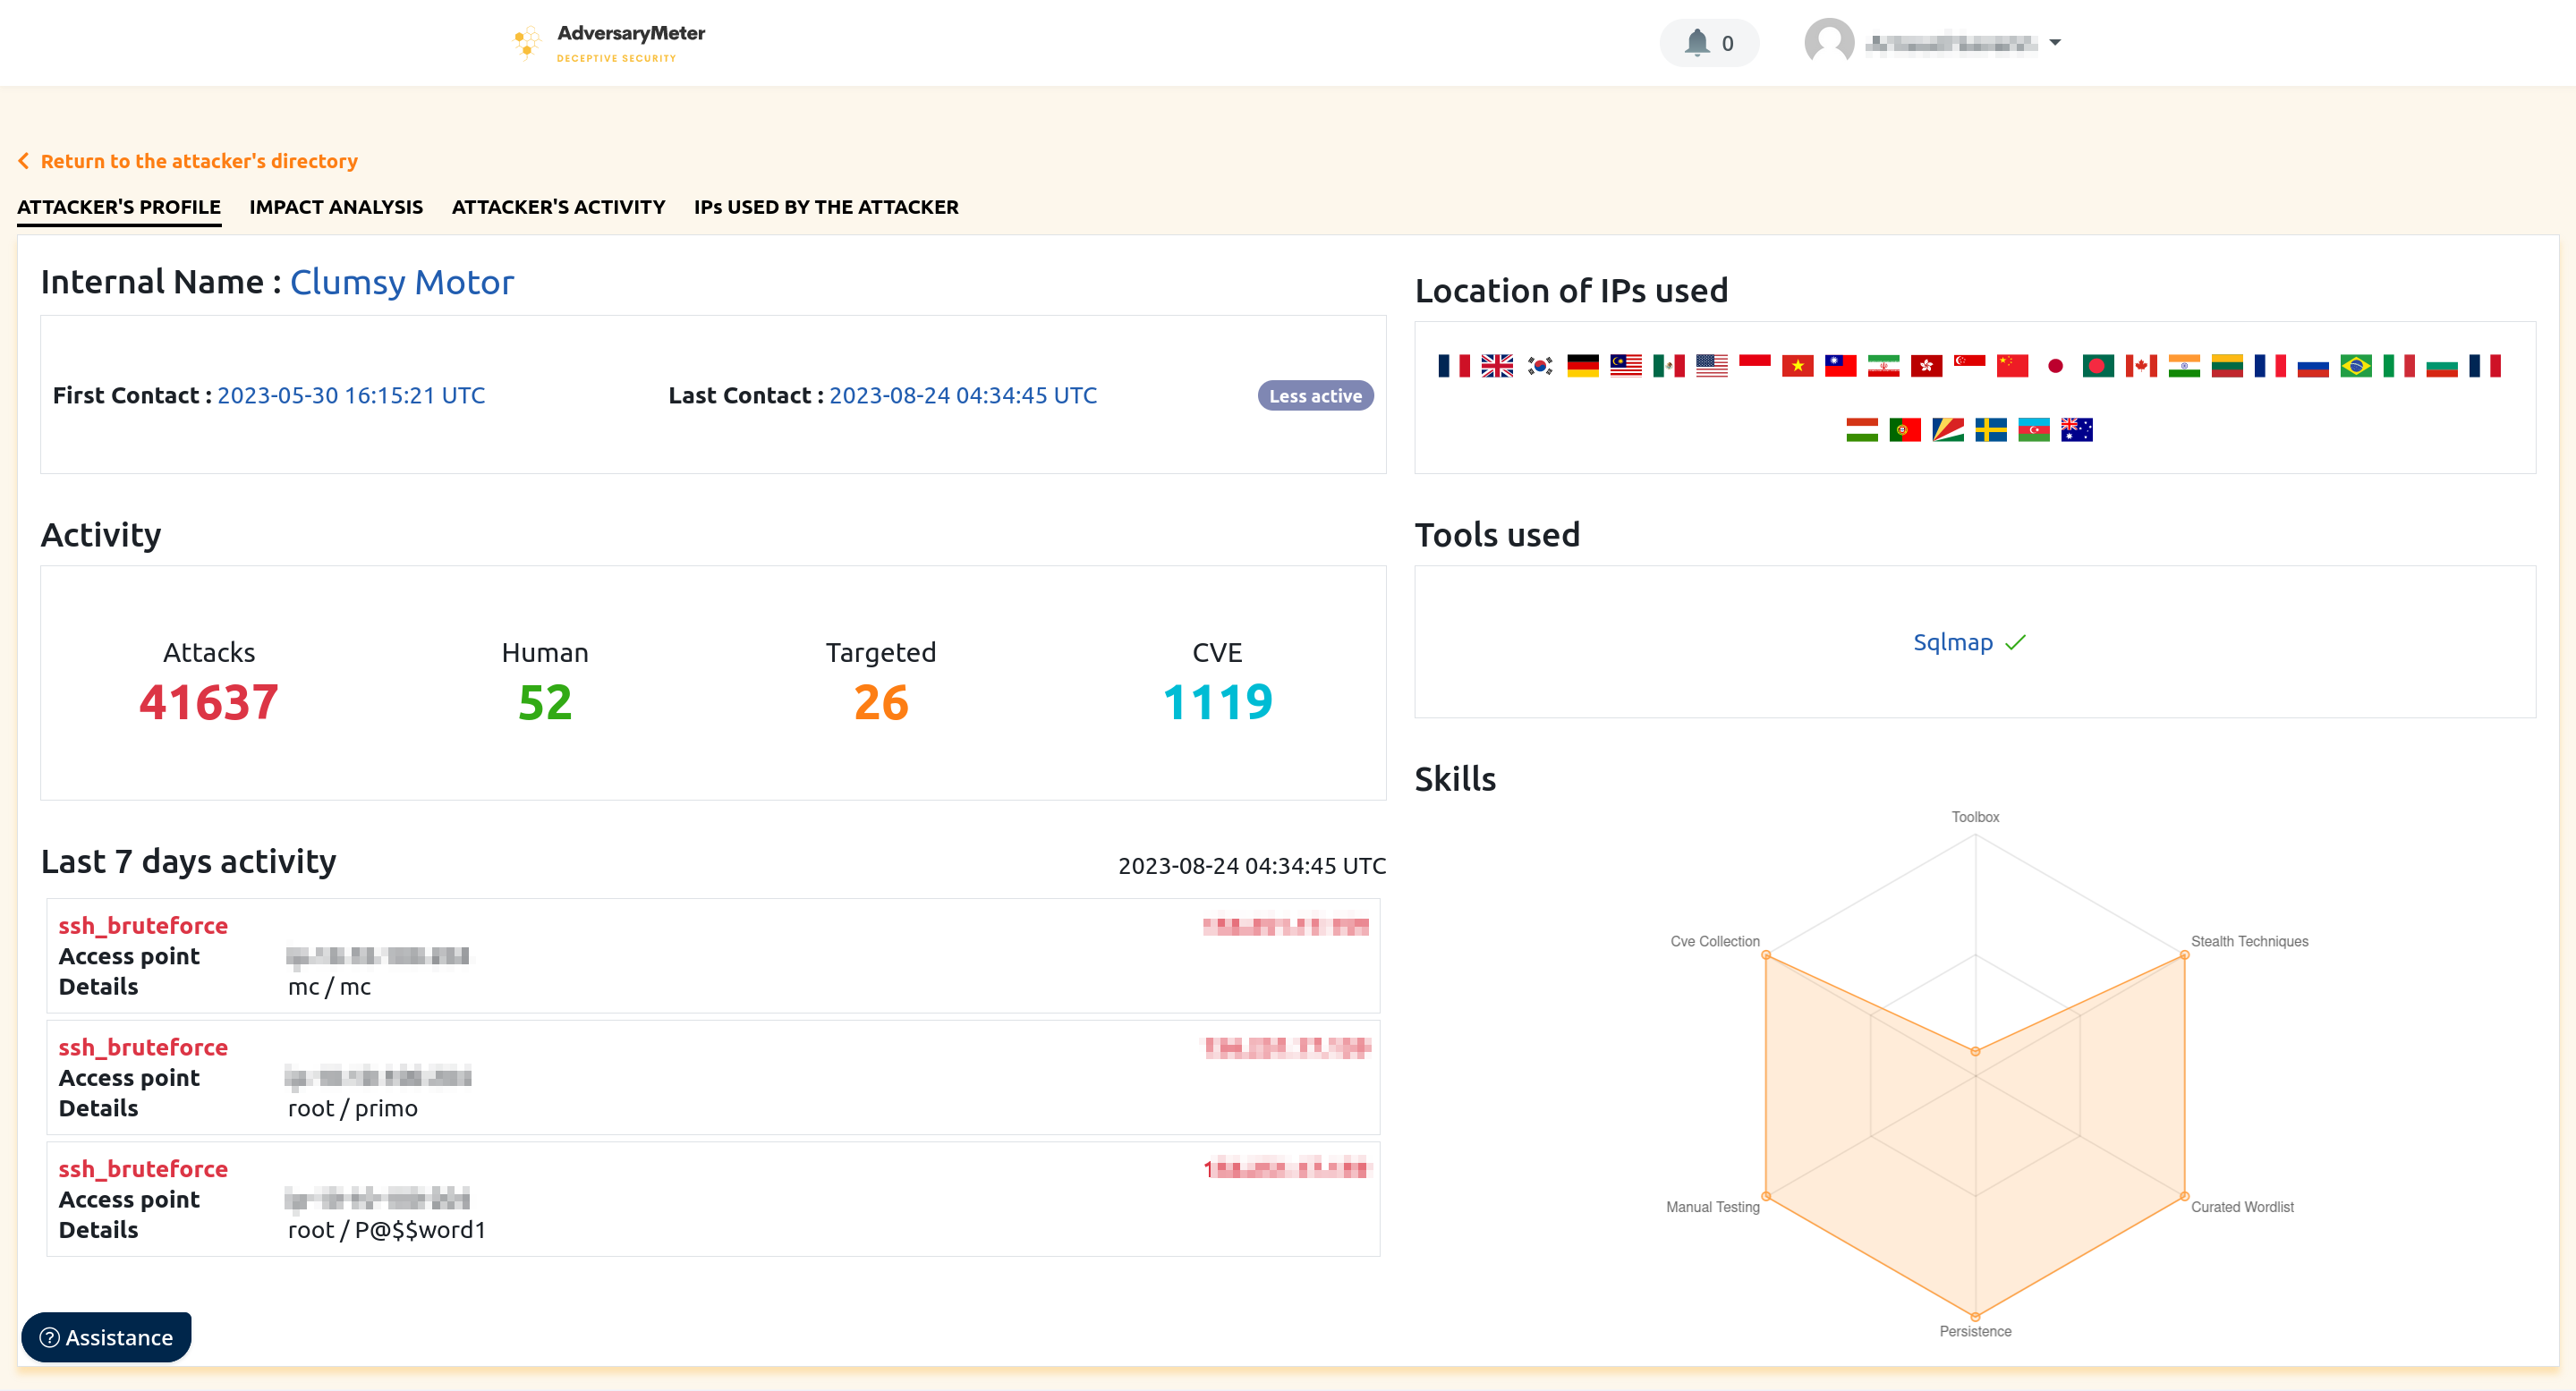Click the Brazil flag
The width and height of the screenshot is (2576, 1391).
[x=2357, y=366]
